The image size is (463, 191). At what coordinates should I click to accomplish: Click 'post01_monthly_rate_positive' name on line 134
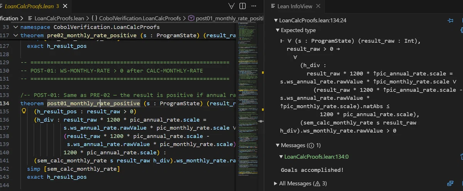(x=93, y=103)
